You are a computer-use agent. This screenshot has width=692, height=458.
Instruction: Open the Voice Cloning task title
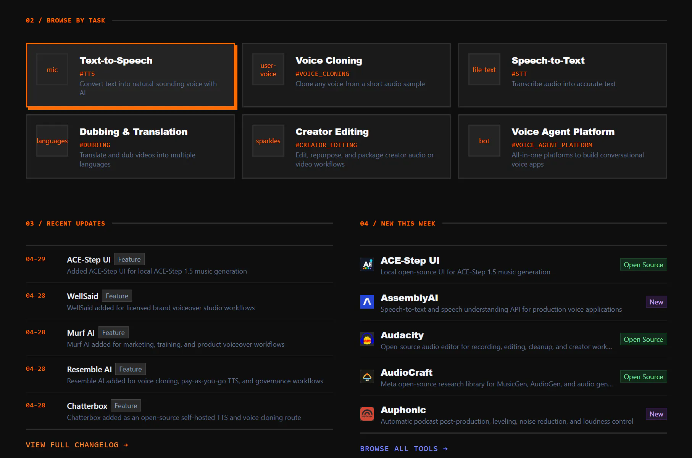[329, 61]
